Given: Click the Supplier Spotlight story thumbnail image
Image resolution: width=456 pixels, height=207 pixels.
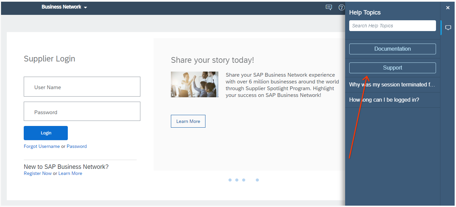Looking at the screenshot, I should tap(194, 84).
